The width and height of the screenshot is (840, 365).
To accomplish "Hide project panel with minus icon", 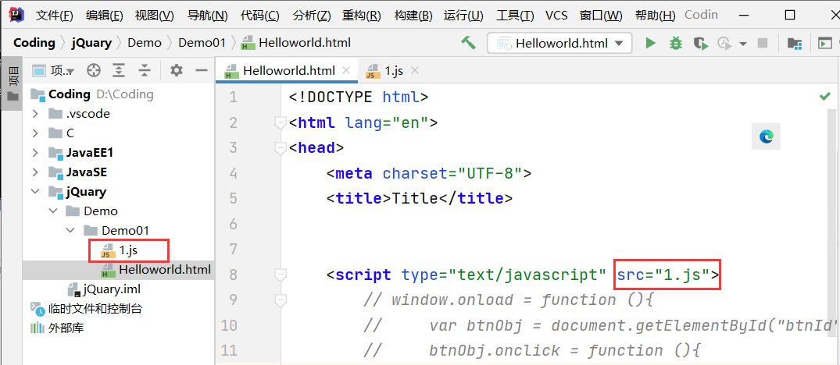I will coord(202,70).
